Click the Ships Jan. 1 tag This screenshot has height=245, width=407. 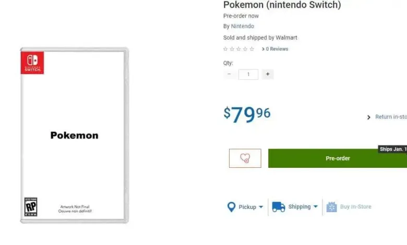[392, 149]
